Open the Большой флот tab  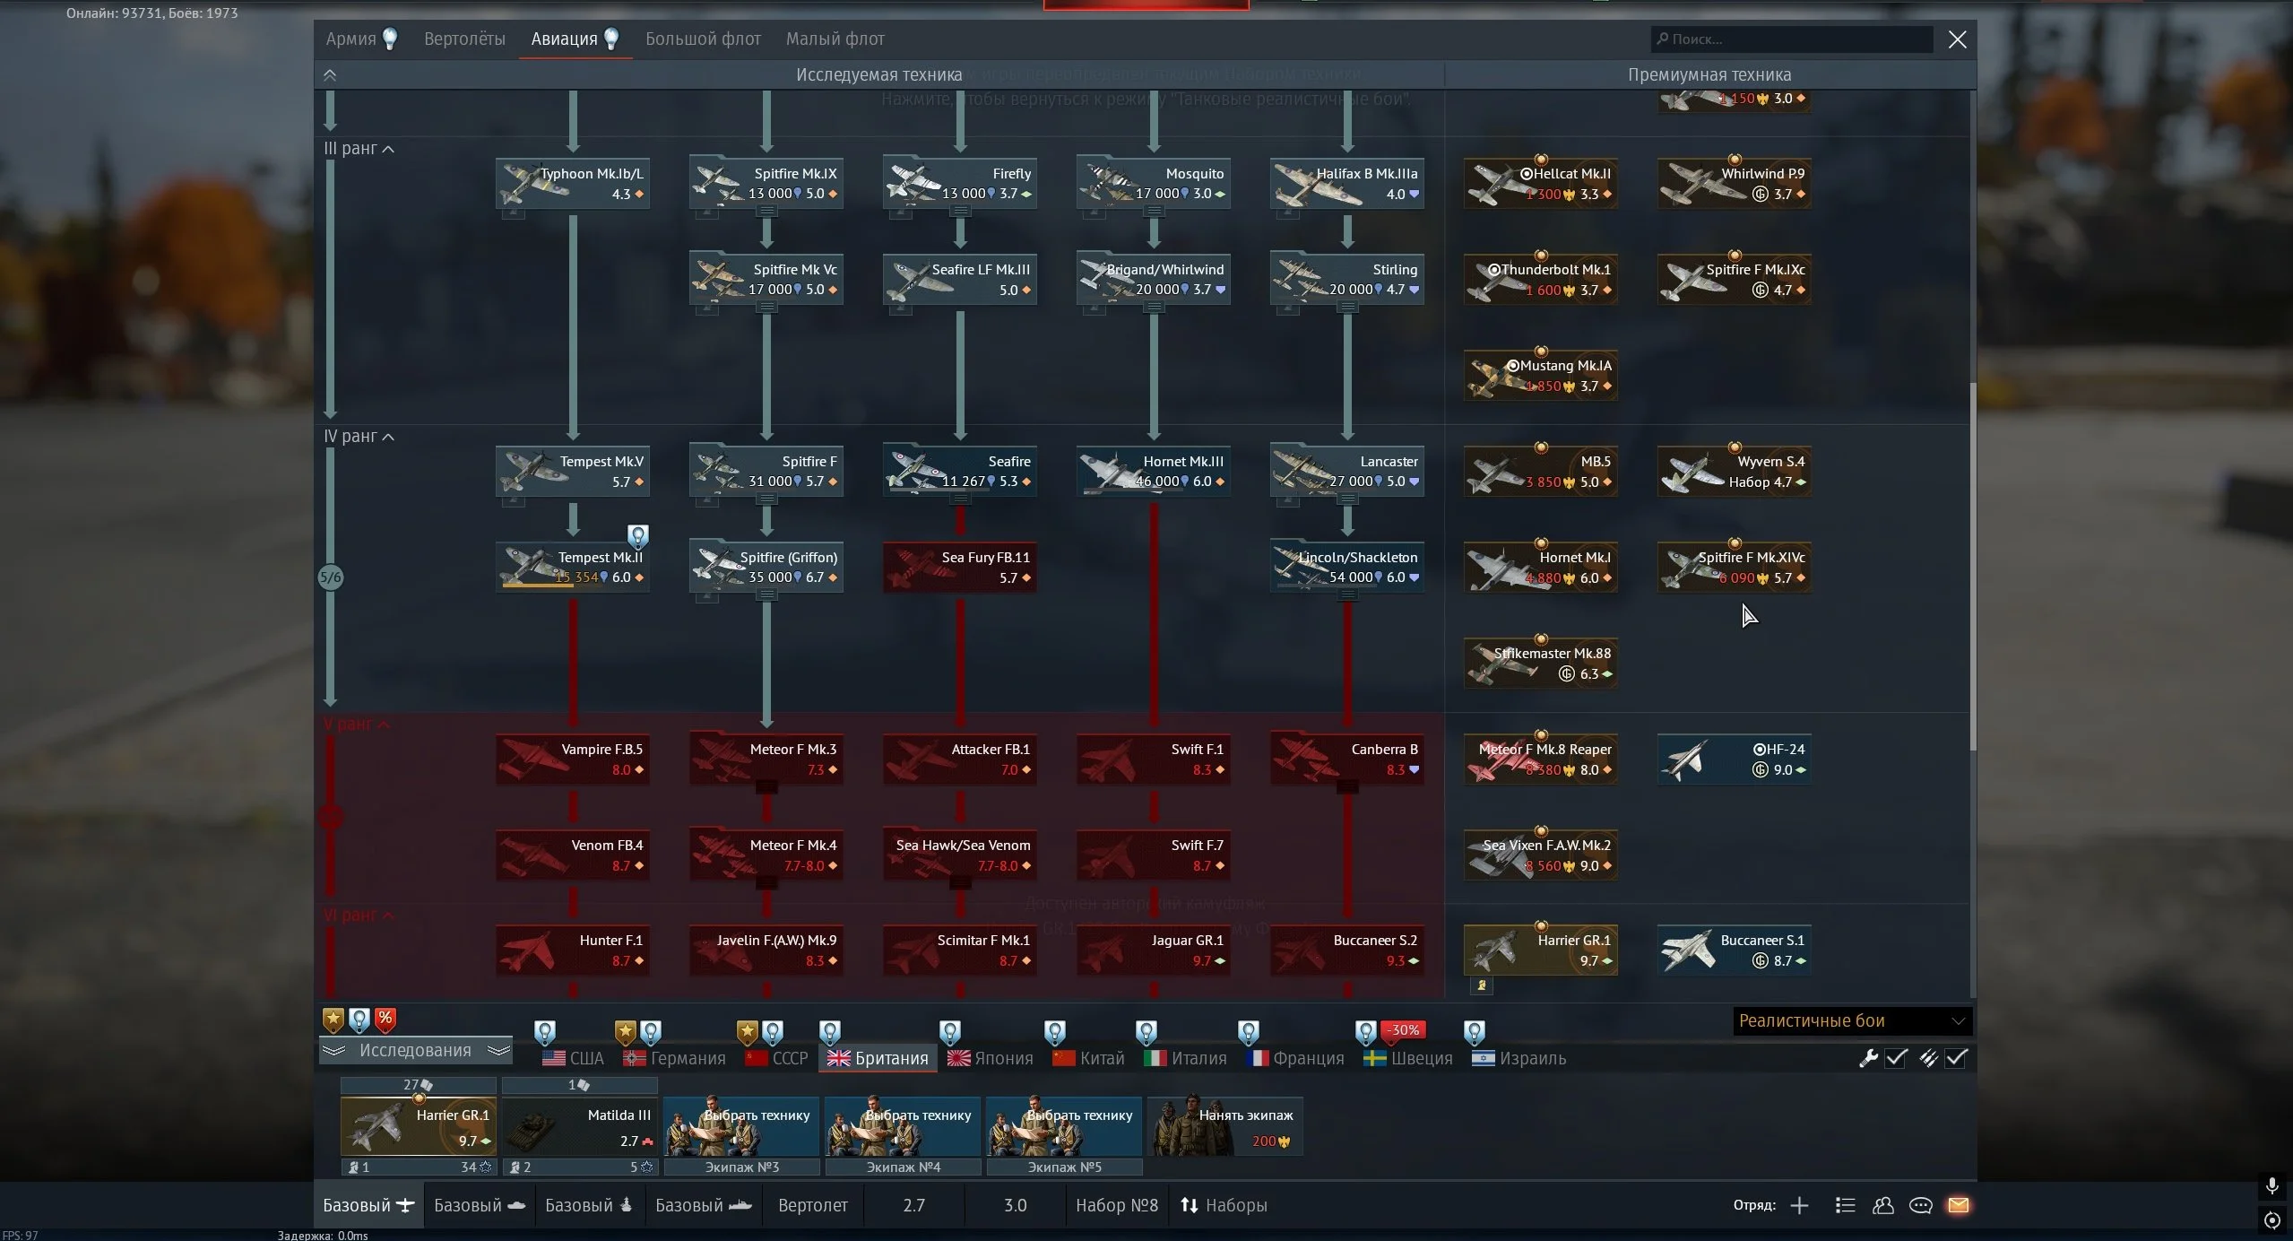[703, 39]
